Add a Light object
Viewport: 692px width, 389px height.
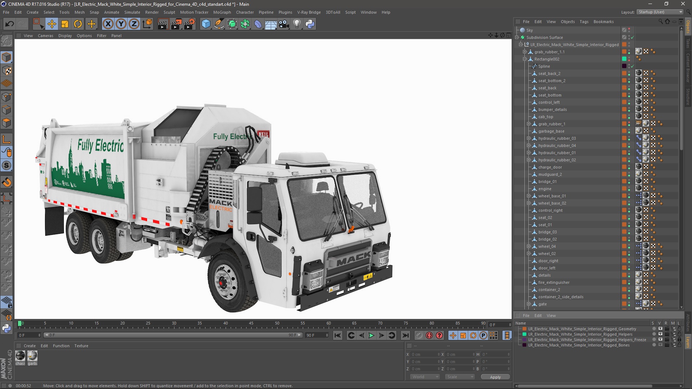coord(297,24)
